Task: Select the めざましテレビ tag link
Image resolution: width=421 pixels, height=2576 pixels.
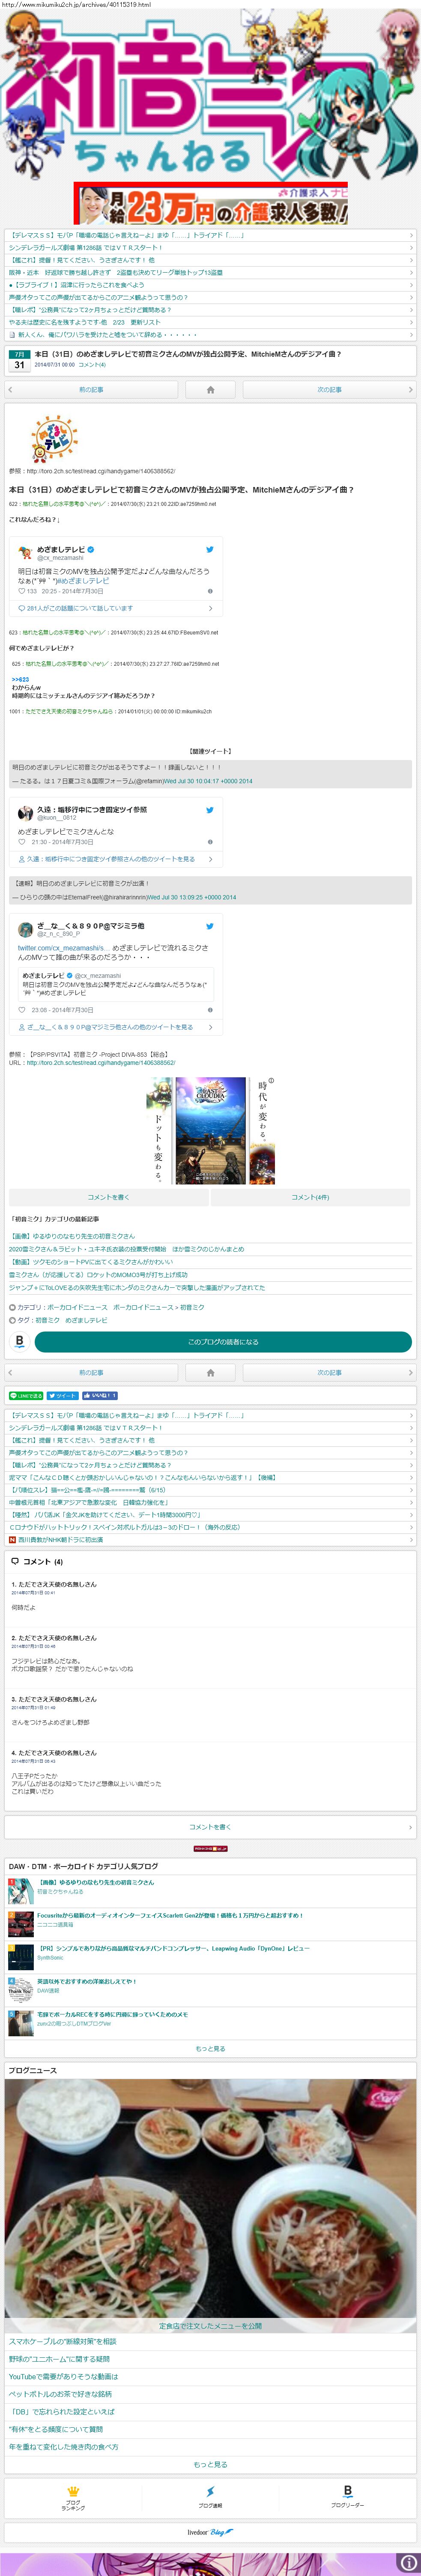Action: pyautogui.click(x=86, y=1320)
